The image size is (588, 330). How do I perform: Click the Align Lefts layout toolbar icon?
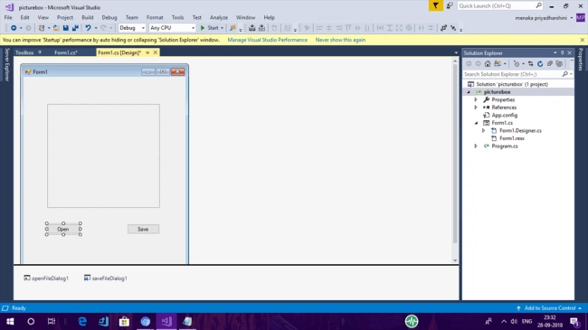tap(319, 28)
